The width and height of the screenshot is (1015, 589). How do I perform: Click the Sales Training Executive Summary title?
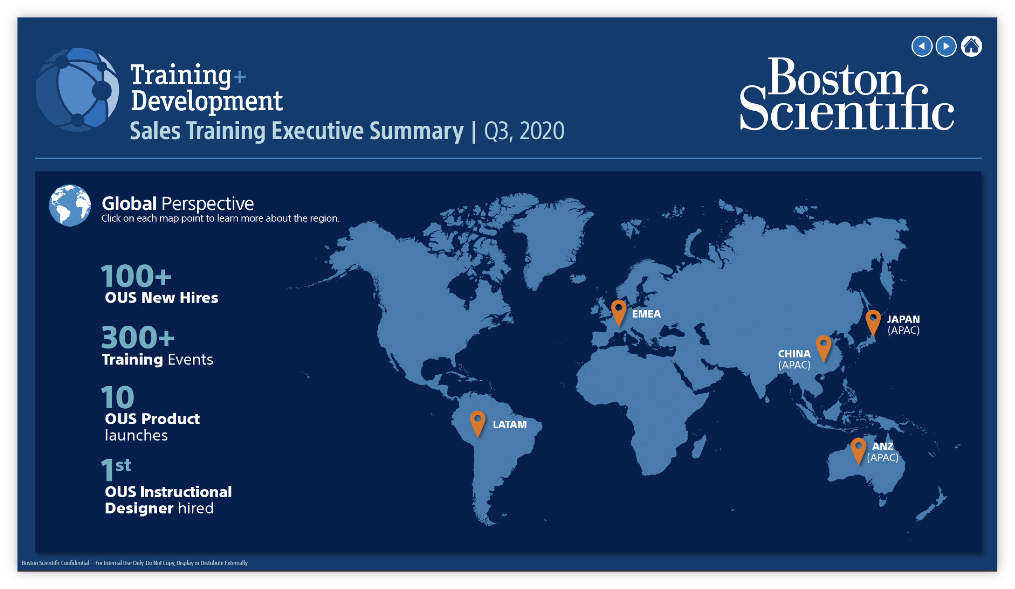[x=296, y=131]
